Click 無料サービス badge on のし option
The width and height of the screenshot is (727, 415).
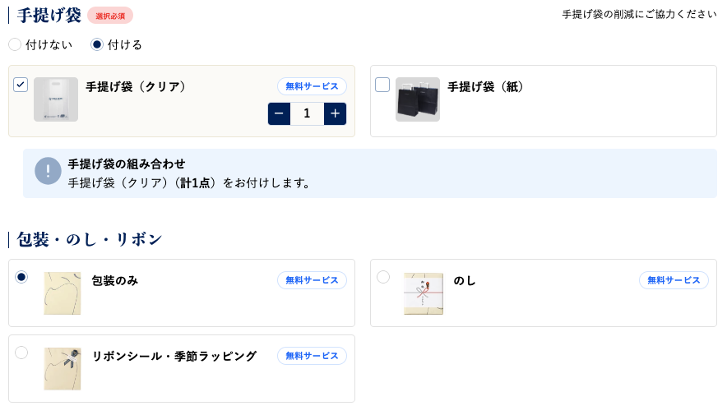674,280
